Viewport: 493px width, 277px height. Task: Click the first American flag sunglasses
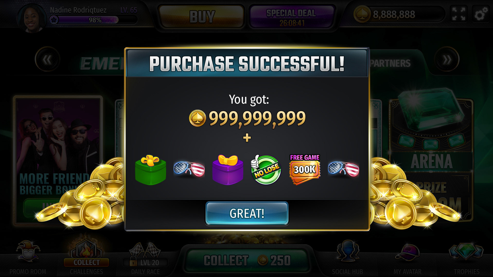189,169
